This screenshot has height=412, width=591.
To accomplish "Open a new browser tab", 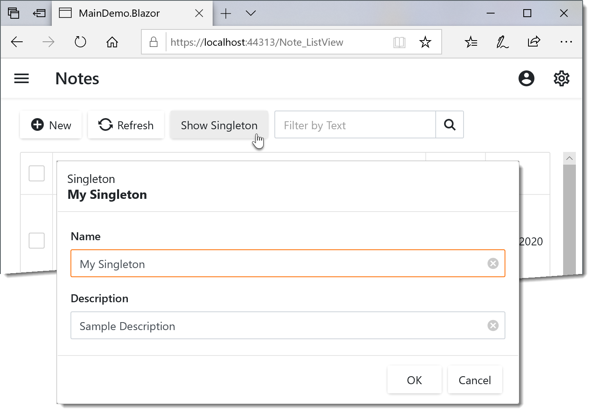I will coord(226,14).
